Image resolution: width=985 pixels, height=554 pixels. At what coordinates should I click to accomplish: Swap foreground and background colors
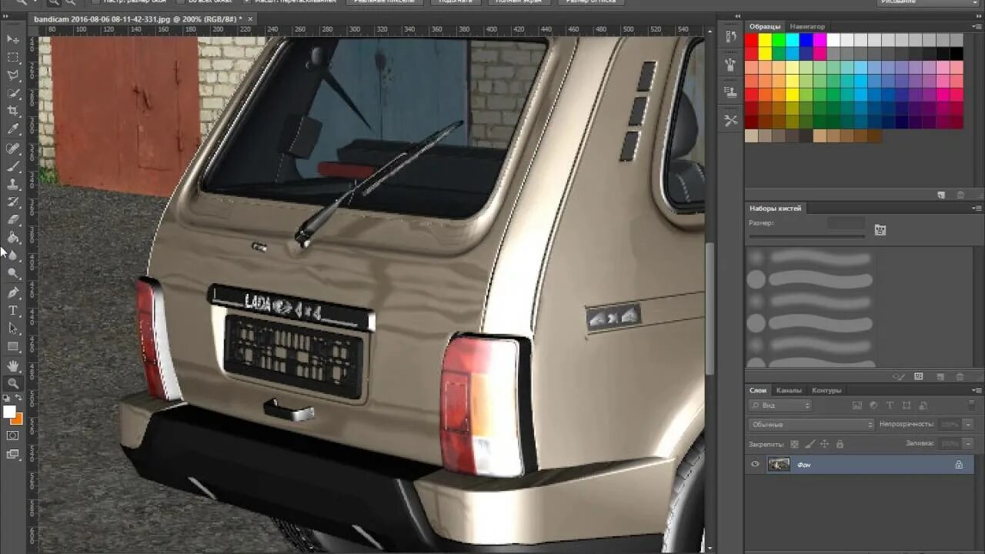[x=18, y=398]
